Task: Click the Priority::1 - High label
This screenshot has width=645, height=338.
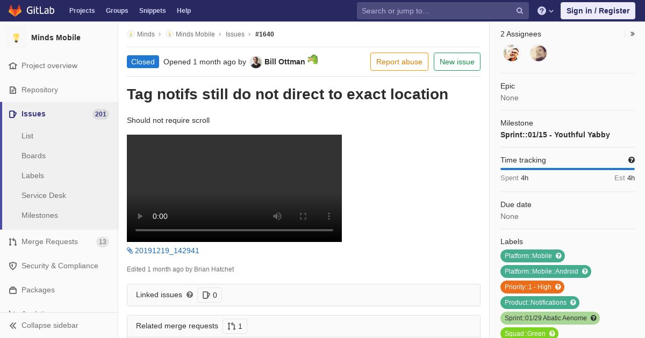Action: (528, 287)
